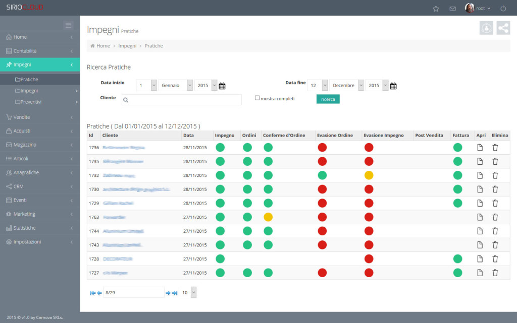
Task: Open the Data fine year dropdown
Action: click(x=377, y=85)
